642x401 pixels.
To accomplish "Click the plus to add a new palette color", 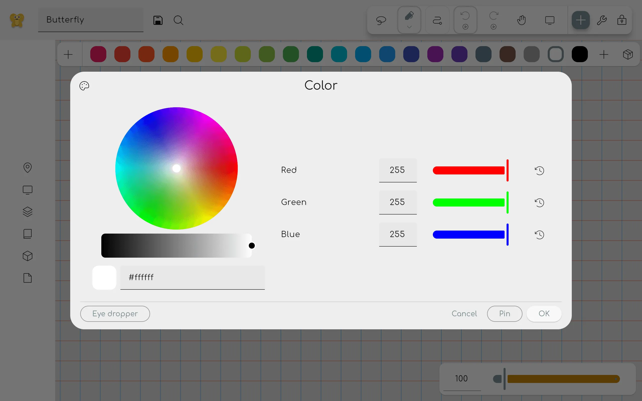I will tap(604, 54).
